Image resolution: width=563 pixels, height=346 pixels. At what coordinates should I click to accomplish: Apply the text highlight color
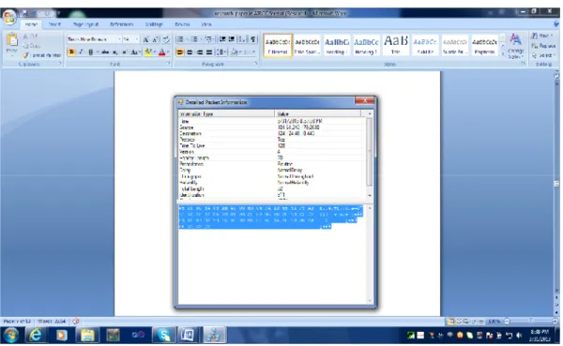click(x=148, y=53)
